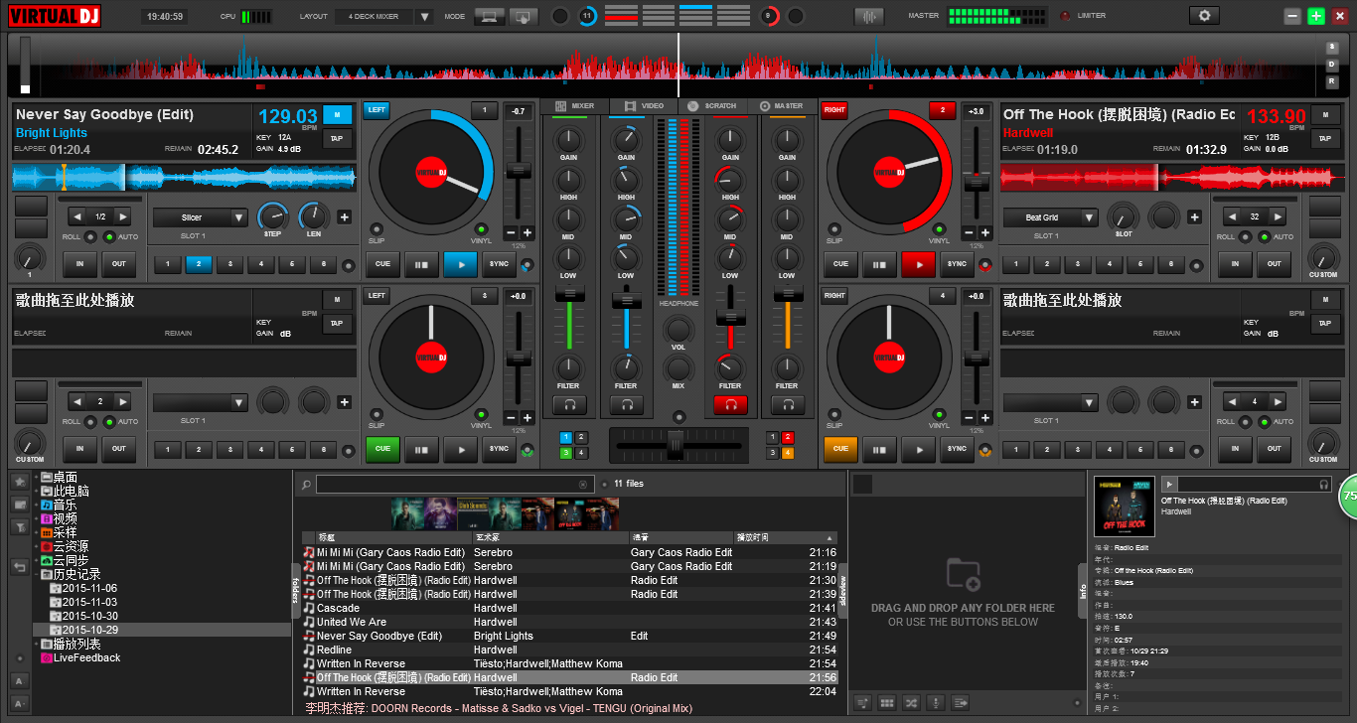This screenshot has height=723, width=1357.
Task: Expand the 桌面 tree node
Action: [x=36, y=478]
